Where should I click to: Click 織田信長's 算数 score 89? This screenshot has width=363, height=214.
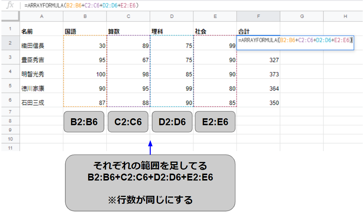pos(128,43)
